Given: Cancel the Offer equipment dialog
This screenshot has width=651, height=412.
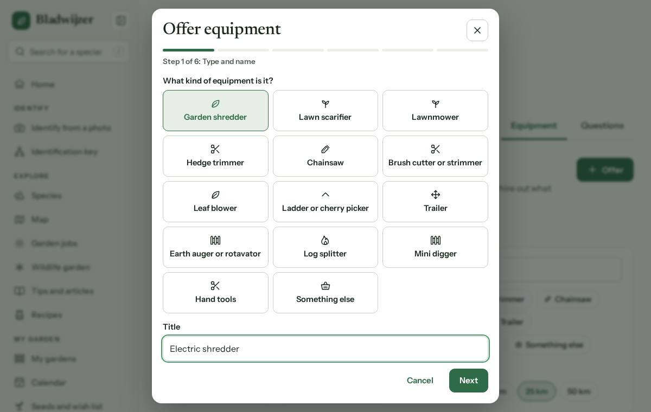Looking at the screenshot, I should [x=420, y=381].
